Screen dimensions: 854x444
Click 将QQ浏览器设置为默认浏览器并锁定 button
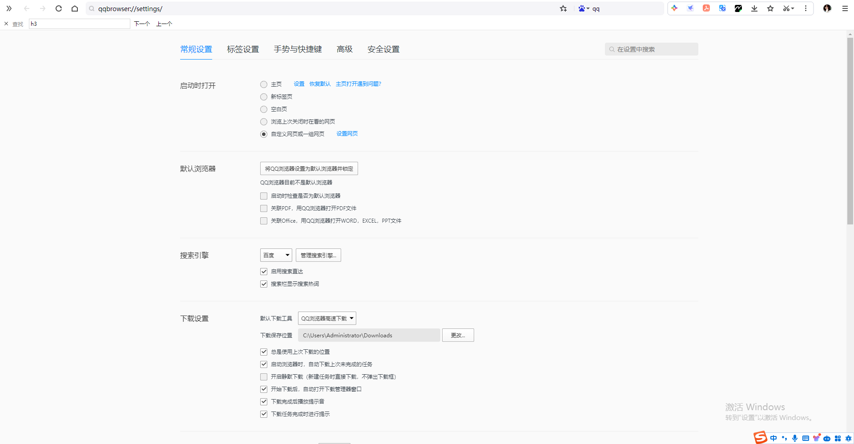309,168
